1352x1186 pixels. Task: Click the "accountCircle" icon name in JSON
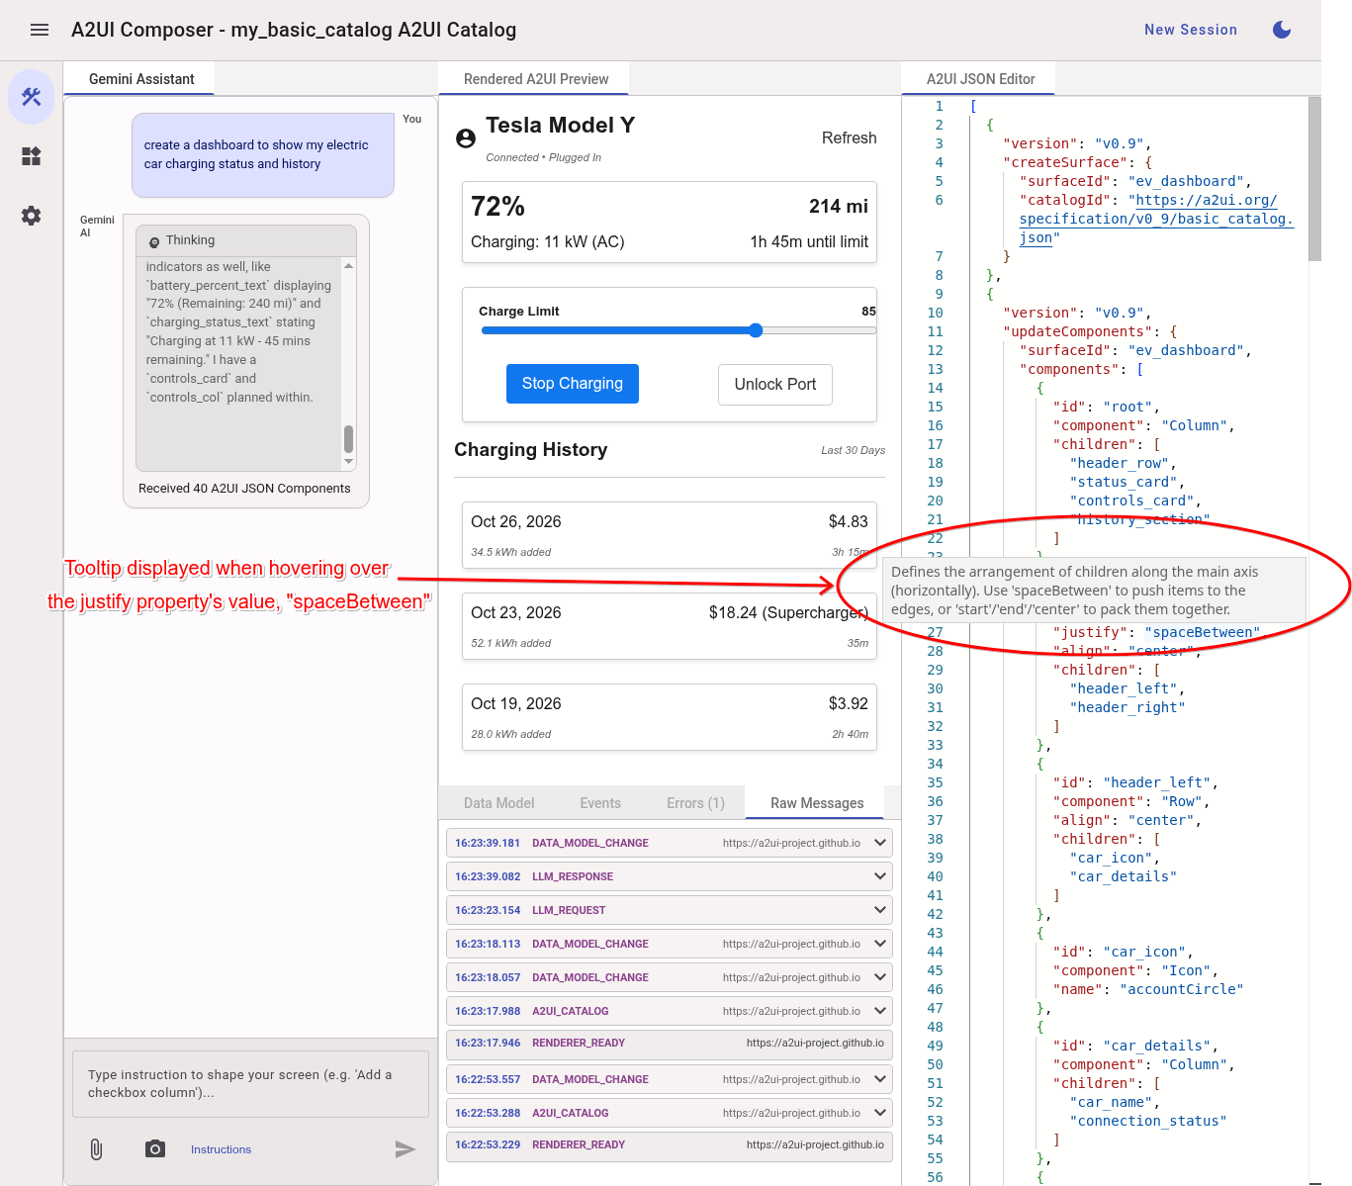click(x=1182, y=989)
